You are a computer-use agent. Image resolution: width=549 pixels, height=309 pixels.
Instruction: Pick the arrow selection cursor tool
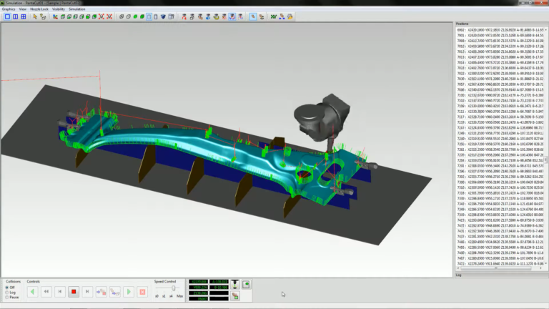click(34, 16)
